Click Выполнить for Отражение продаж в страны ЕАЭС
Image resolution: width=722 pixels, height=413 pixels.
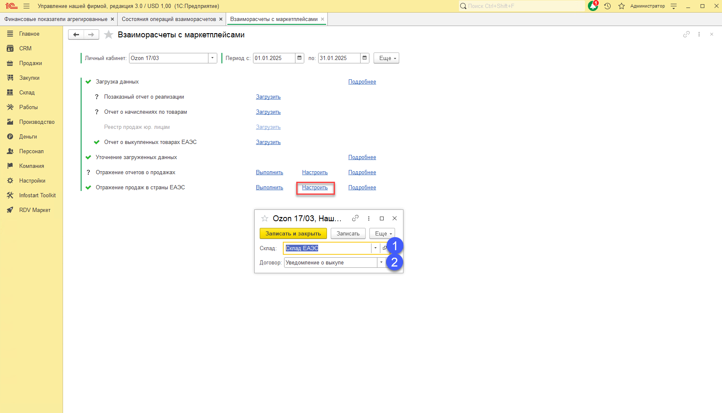(x=269, y=188)
